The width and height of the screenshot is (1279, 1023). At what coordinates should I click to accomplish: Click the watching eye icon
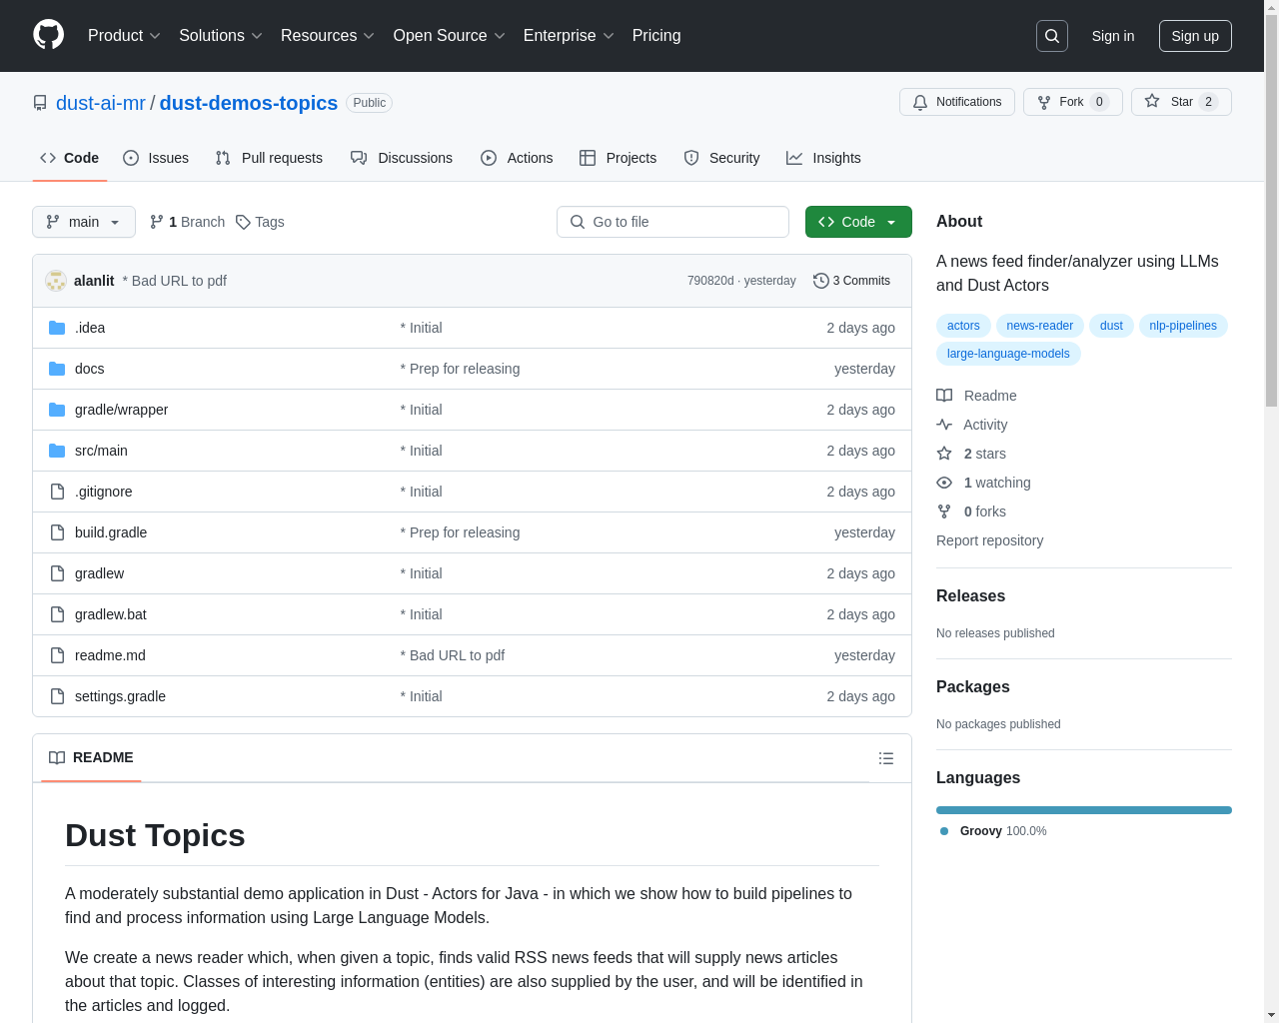point(944,483)
